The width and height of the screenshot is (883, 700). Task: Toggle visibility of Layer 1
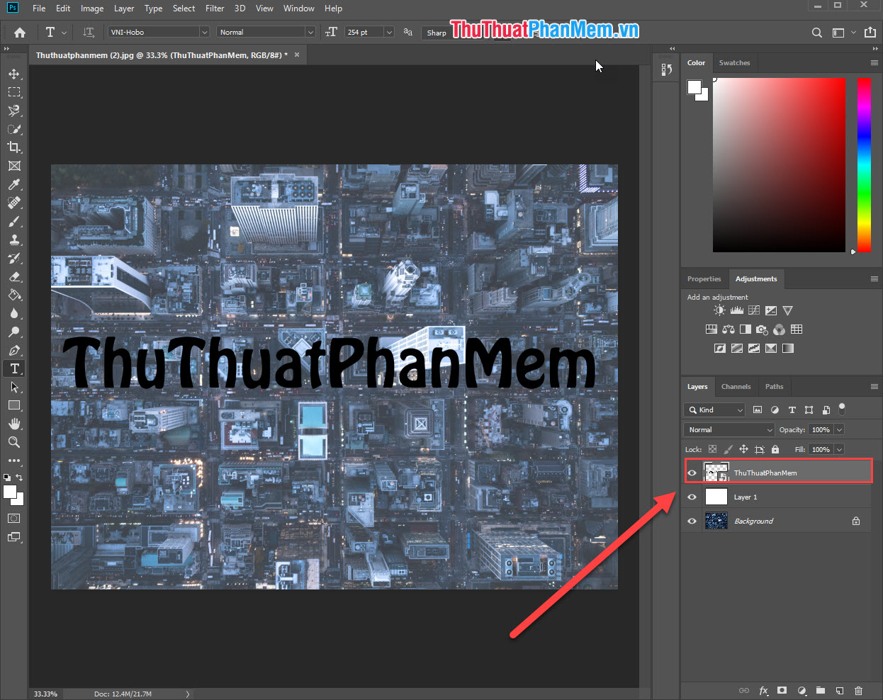point(691,497)
